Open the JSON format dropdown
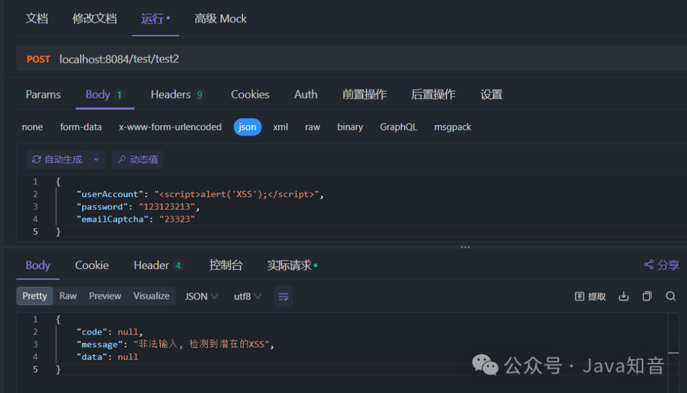Viewport: 687px width, 393px height. [202, 296]
